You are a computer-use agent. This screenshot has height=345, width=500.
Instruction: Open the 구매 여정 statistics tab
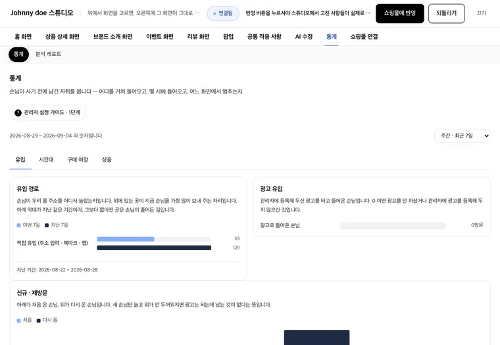(x=78, y=160)
